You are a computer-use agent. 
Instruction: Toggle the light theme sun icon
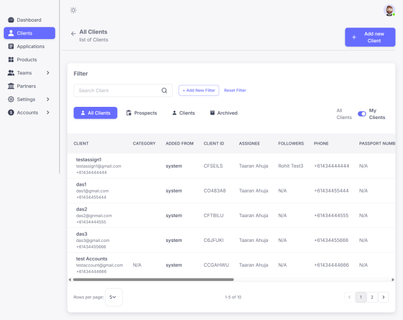(x=74, y=10)
